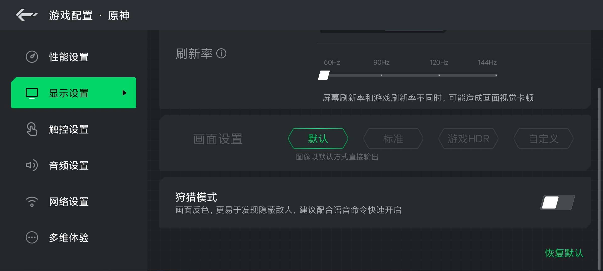Click the multi-dimension experience dots icon

32,237
